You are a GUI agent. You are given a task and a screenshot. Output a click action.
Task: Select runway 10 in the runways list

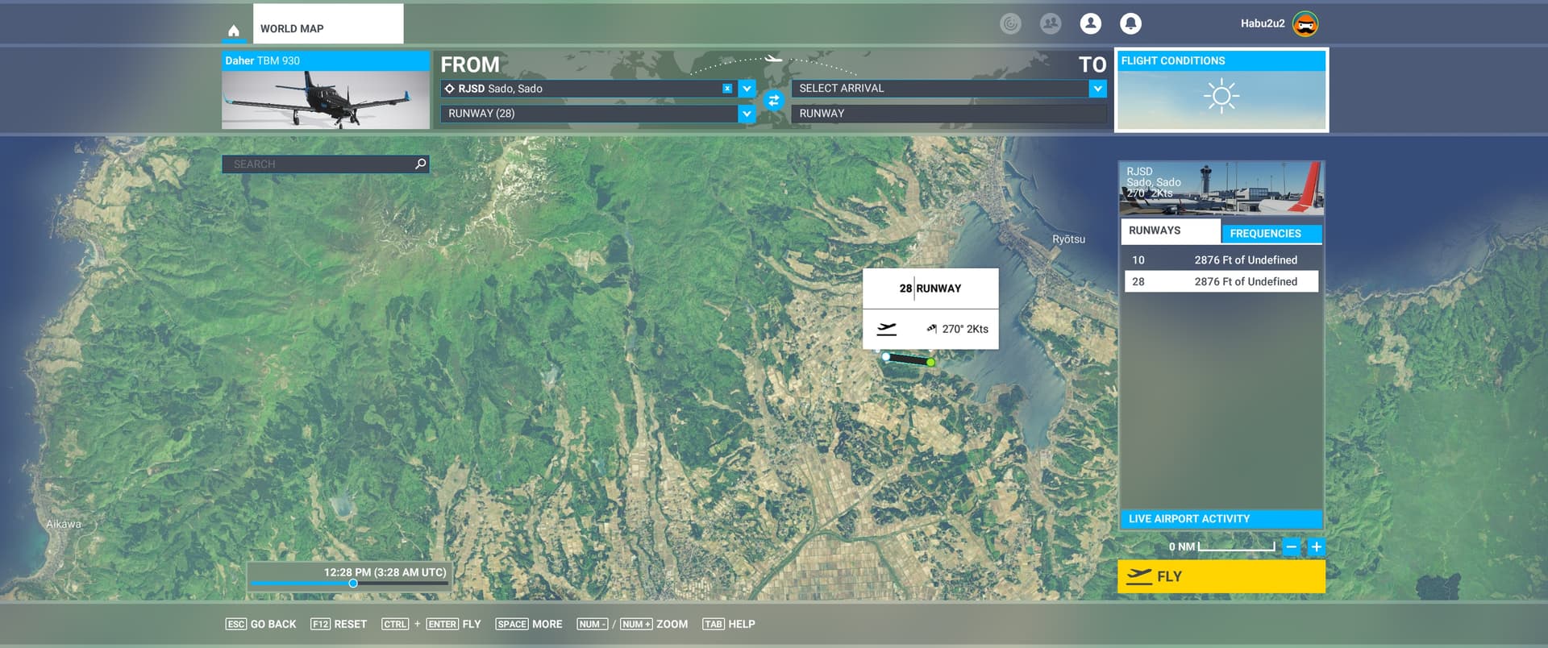click(x=1221, y=260)
